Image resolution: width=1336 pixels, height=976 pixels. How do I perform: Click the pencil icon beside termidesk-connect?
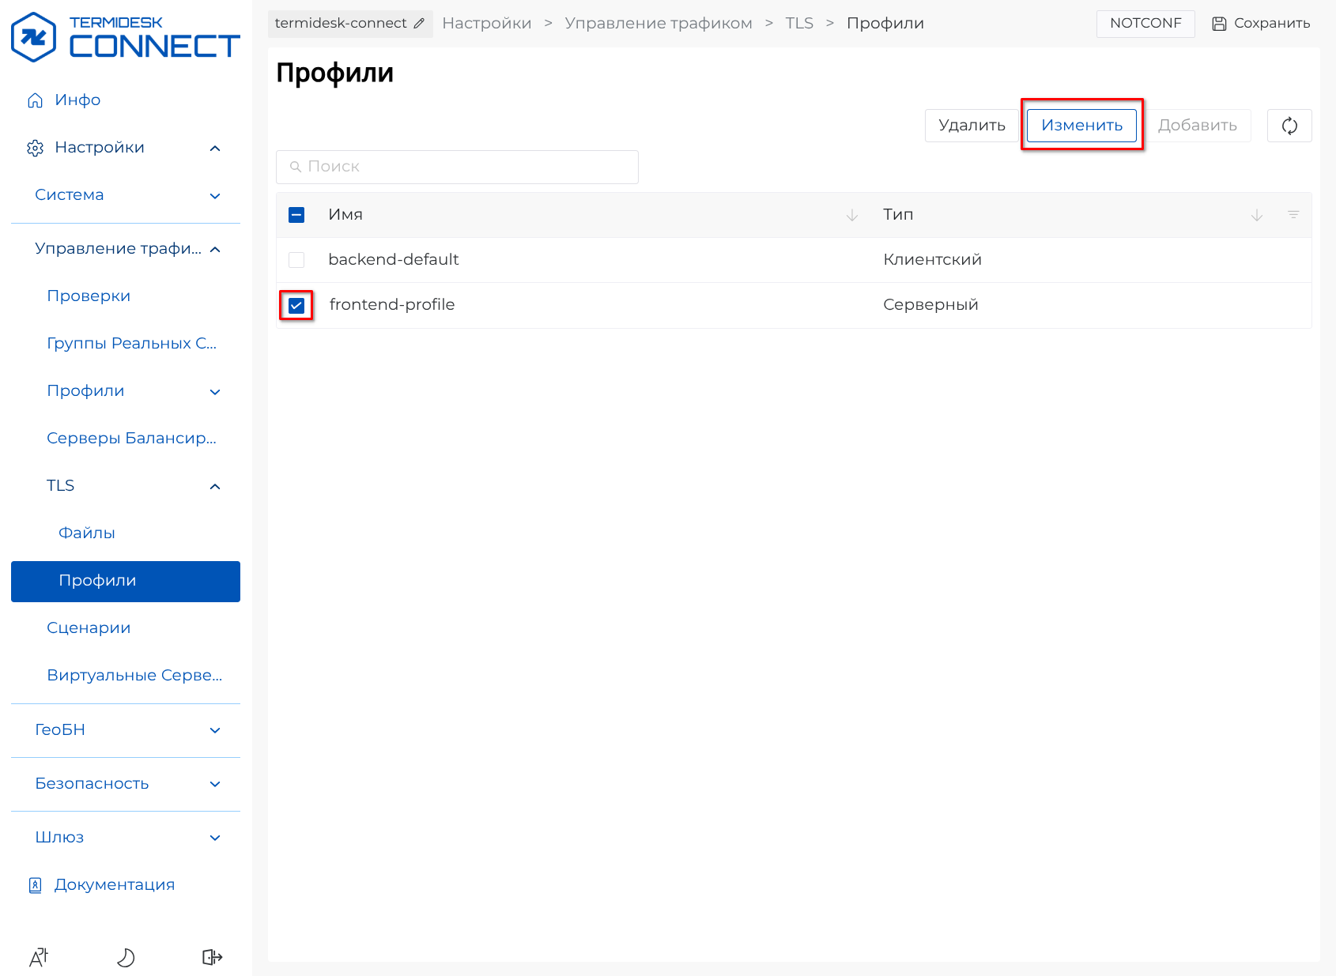point(419,23)
